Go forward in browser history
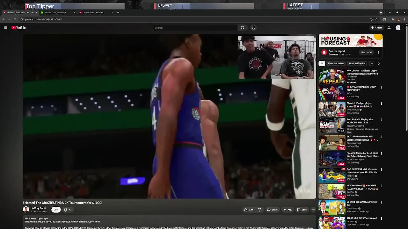The image size is (408, 229). point(9,19)
